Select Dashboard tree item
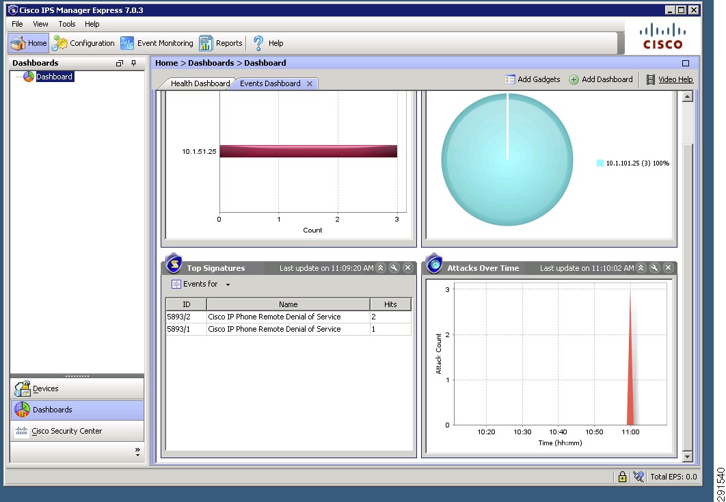The height and width of the screenshot is (502, 726). pos(54,77)
